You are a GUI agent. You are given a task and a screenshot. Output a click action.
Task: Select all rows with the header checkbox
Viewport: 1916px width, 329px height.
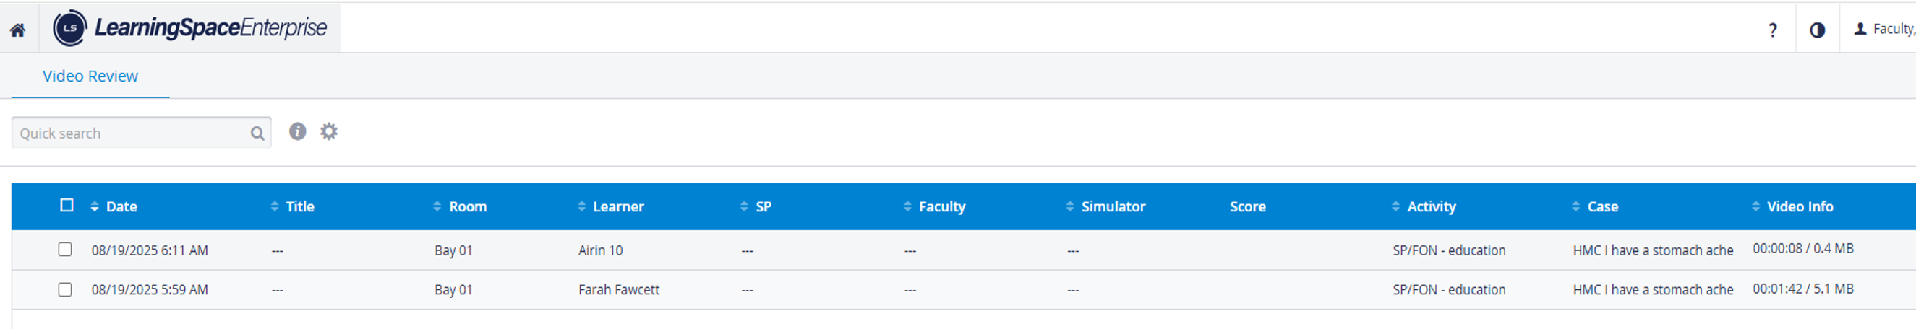coord(67,205)
